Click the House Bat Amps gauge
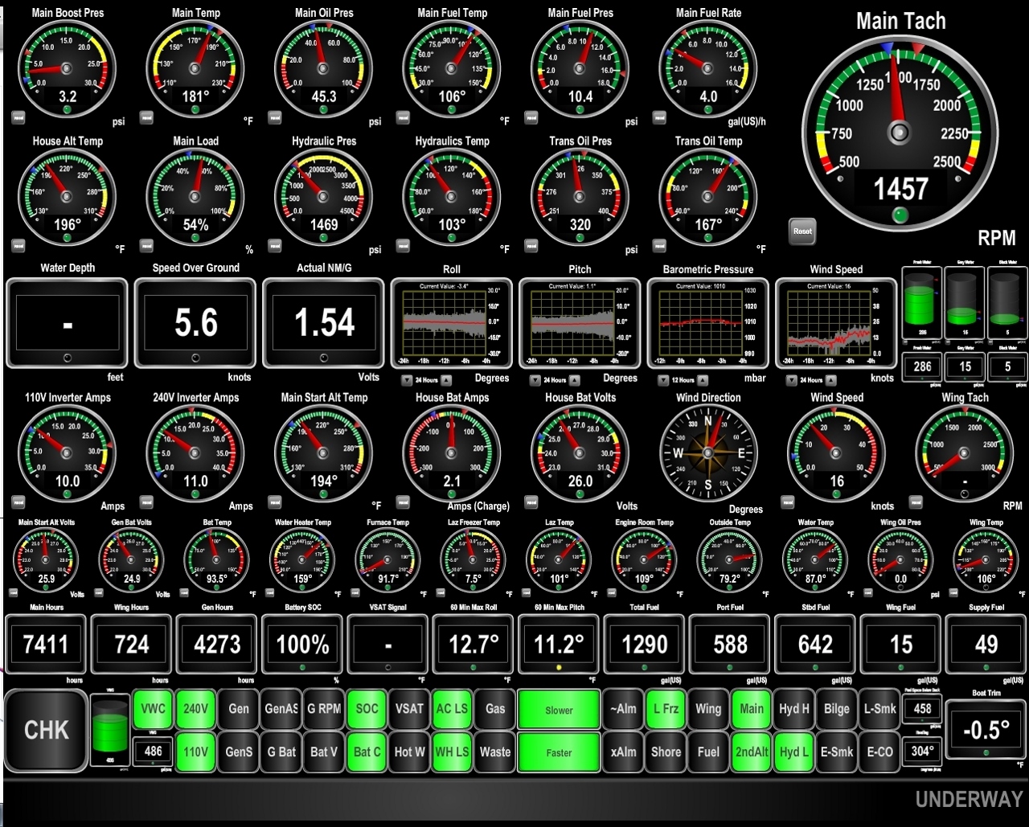The width and height of the screenshot is (1029, 827). [452, 453]
